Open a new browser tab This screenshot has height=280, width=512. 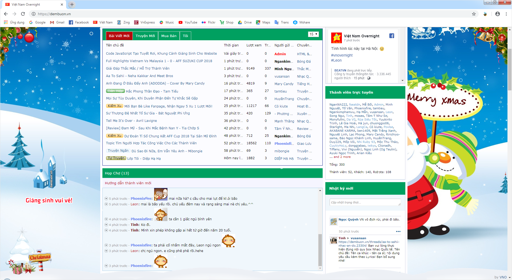click(72, 5)
